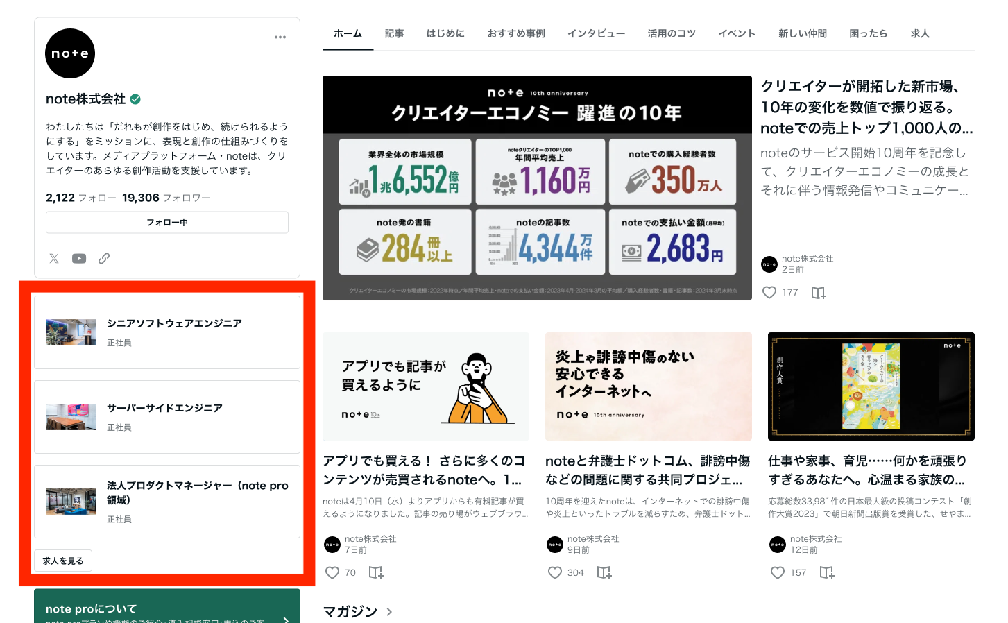
Task: Click the 304 like count
Action: tap(576, 573)
